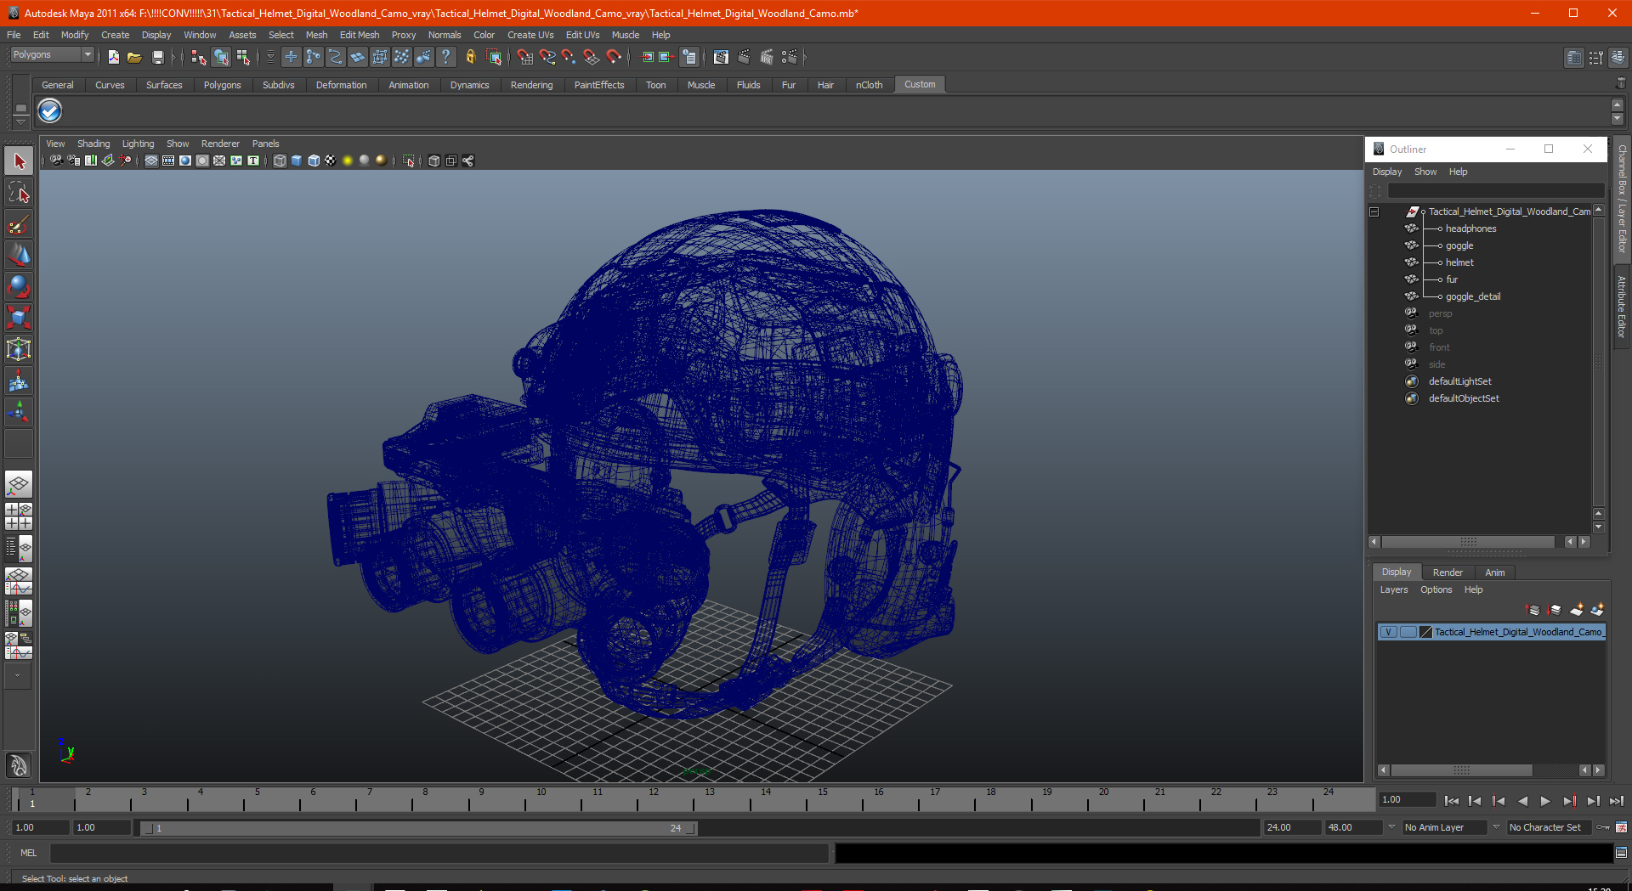
Task: Move selected layer up icon
Action: coord(1533,610)
